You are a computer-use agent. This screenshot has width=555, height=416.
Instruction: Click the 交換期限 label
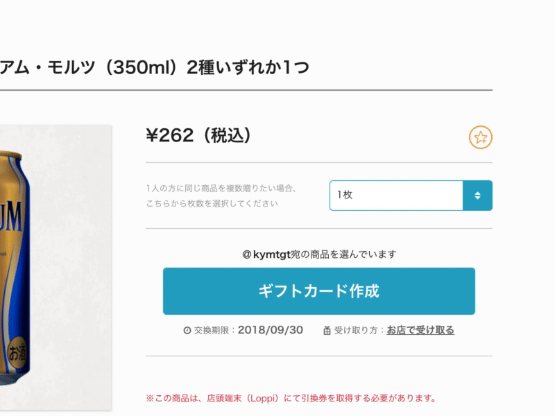point(213,331)
